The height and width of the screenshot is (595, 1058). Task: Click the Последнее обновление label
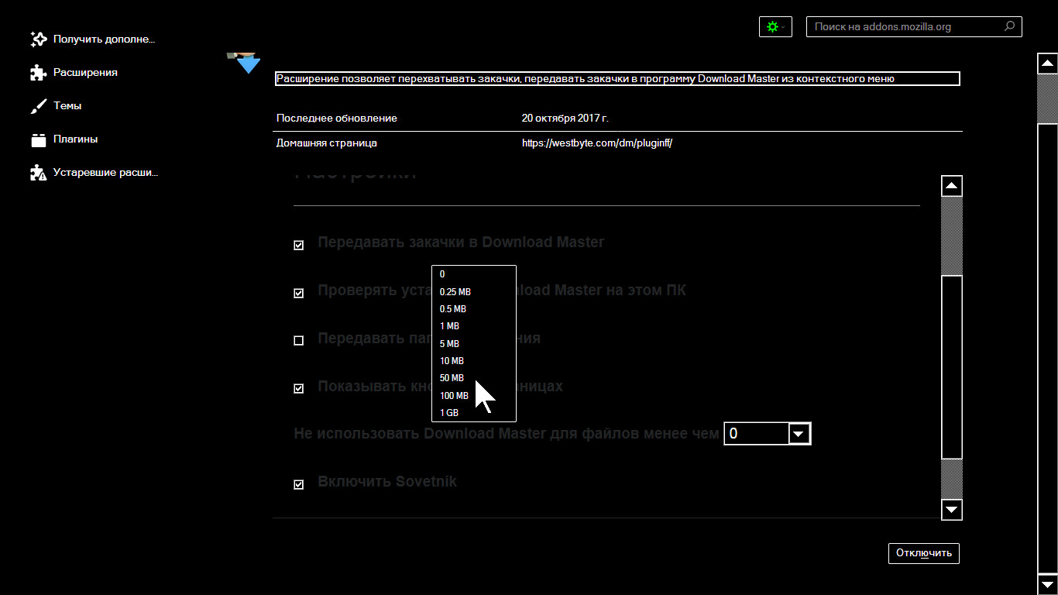pyautogui.click(x=337, y=119)
